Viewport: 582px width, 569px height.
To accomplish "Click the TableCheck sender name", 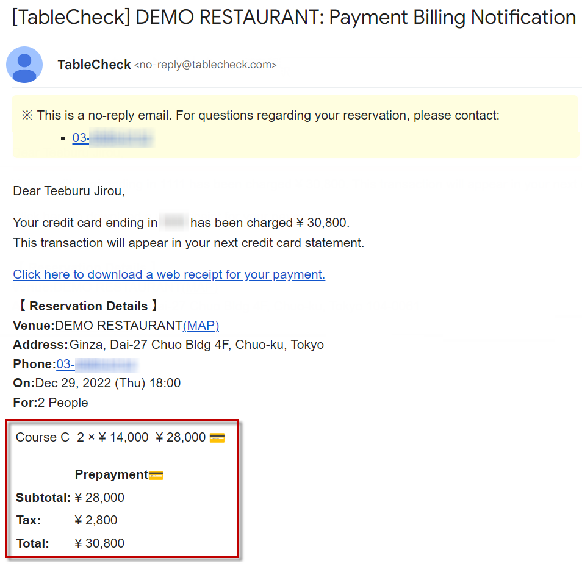I will (x=94, y=65).
